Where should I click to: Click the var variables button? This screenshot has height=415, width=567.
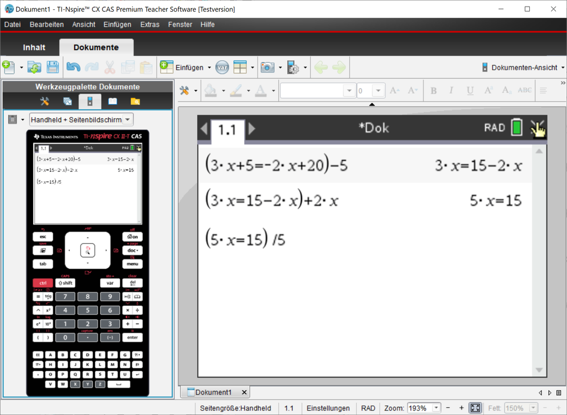pos(222,67)
